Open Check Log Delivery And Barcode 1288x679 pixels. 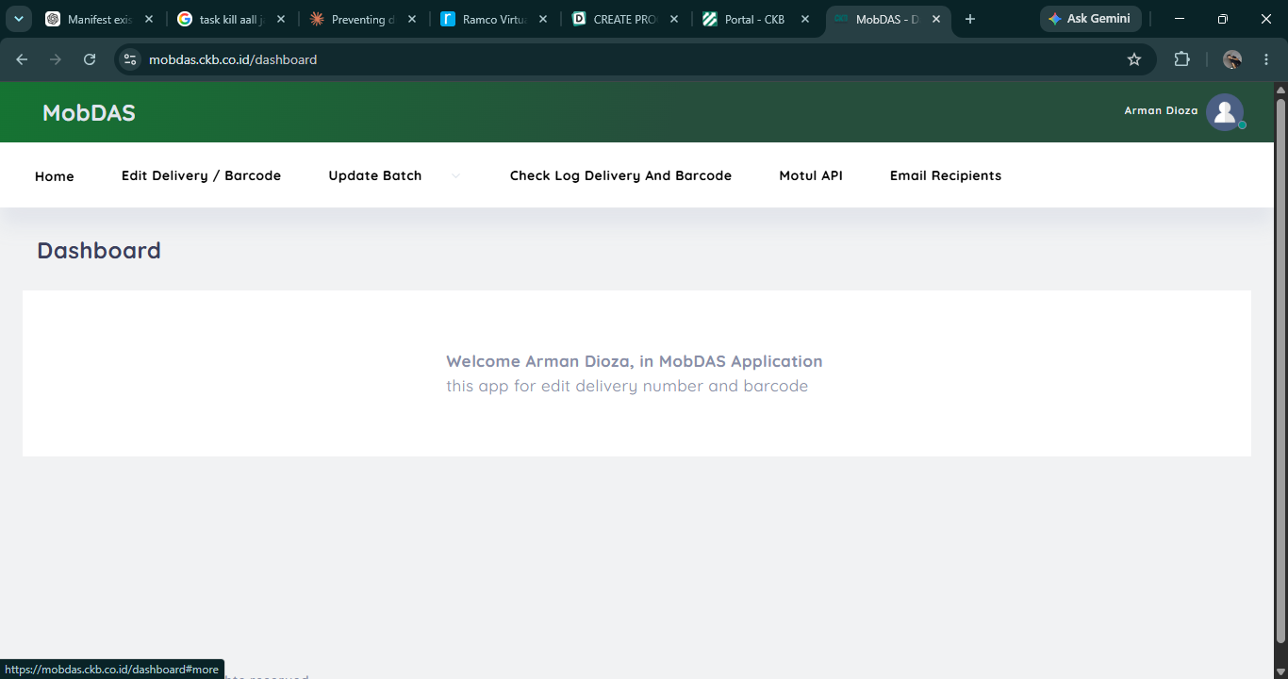(x=620, y=175)
